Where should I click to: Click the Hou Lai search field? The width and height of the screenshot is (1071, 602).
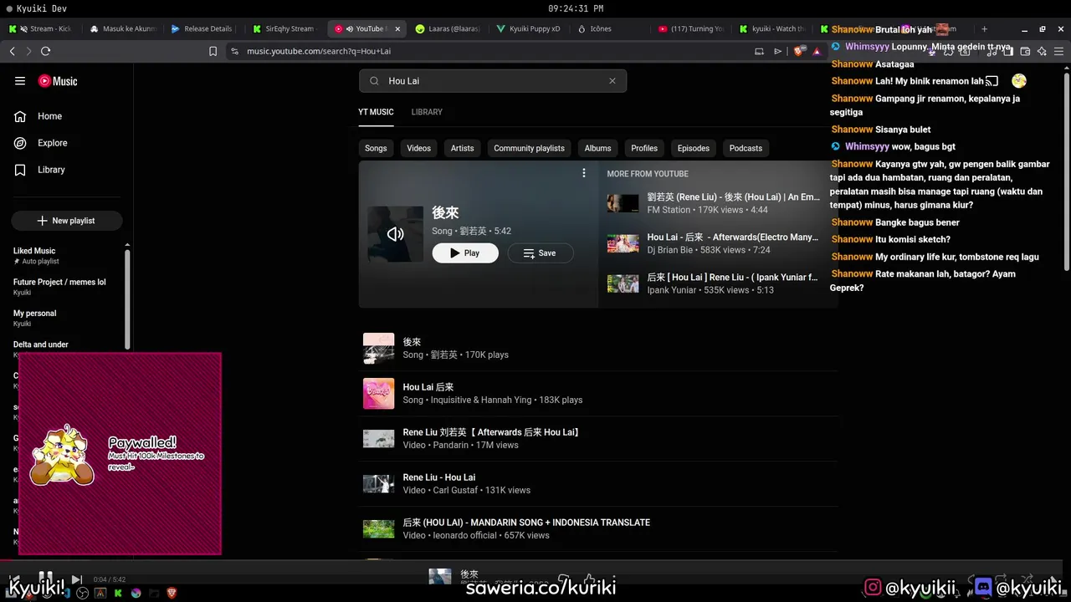[493, 81]
